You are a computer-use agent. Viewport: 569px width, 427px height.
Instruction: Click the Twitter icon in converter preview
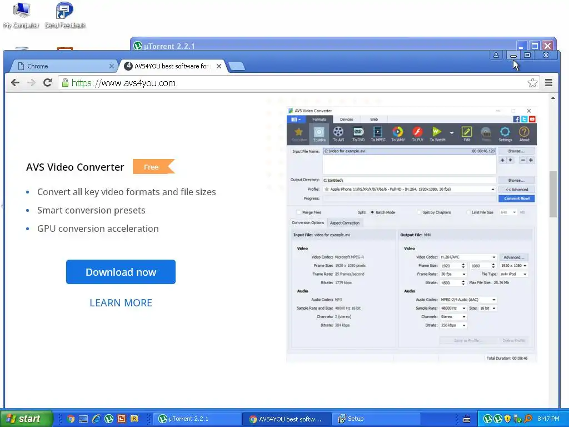pos(525,119)
